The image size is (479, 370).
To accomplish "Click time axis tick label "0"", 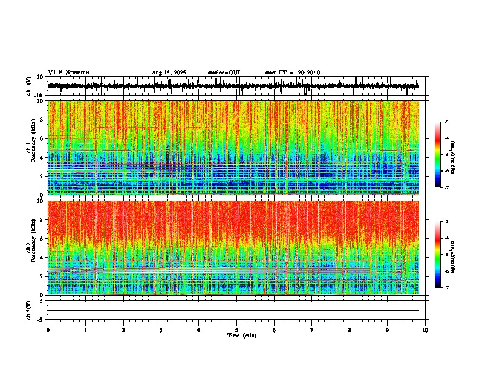I will coord(48,330).
